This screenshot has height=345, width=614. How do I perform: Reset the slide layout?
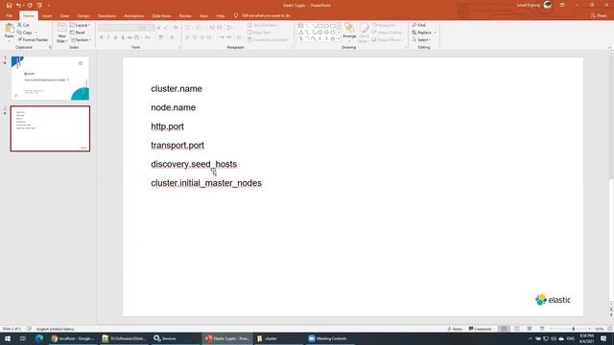point(78,33)
